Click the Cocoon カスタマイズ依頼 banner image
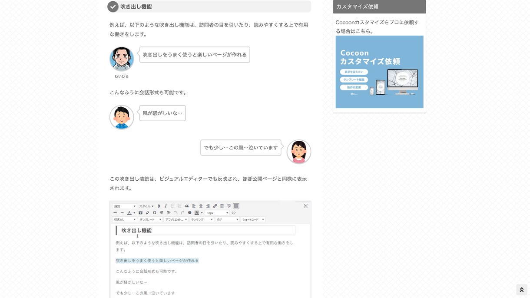Viewport: 530px width, 298px height. [379, 72]
